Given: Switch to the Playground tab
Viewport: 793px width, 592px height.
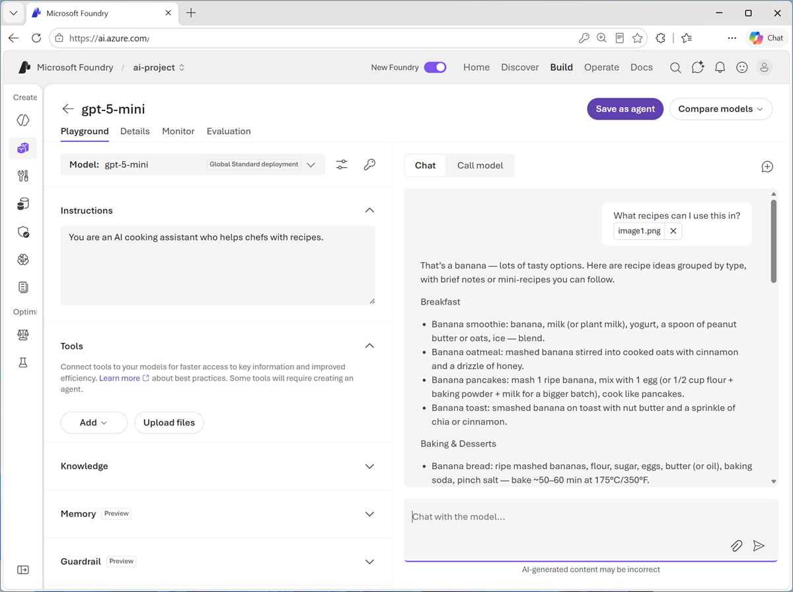Looking at the screenshot, I should click(x=85, y=131).
